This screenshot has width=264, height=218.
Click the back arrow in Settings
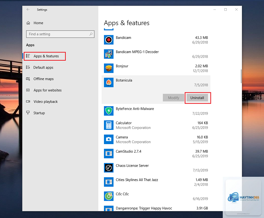[28, 10]
